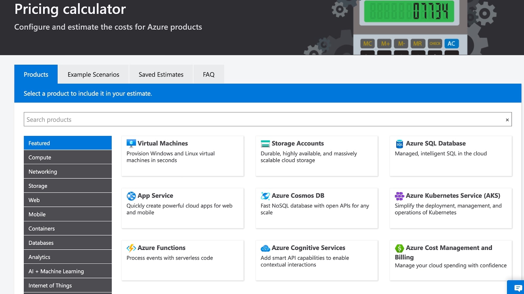Click Azure Kubernetes Service (AKS) title
This screenshot has width=524, height=294.
(453, 196)
